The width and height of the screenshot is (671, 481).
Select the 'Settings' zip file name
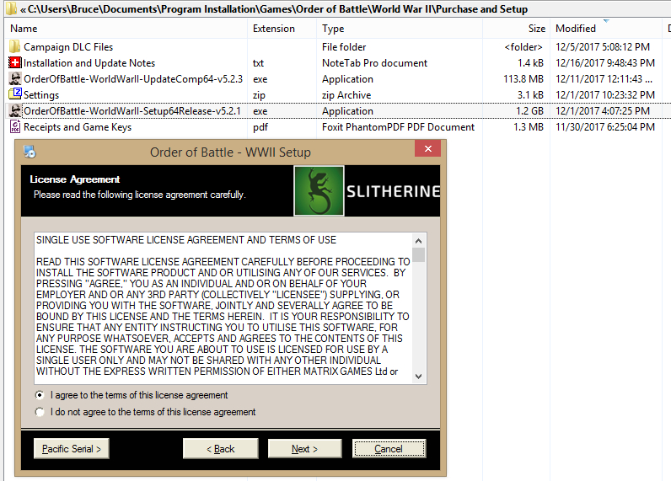coord(41,95)
